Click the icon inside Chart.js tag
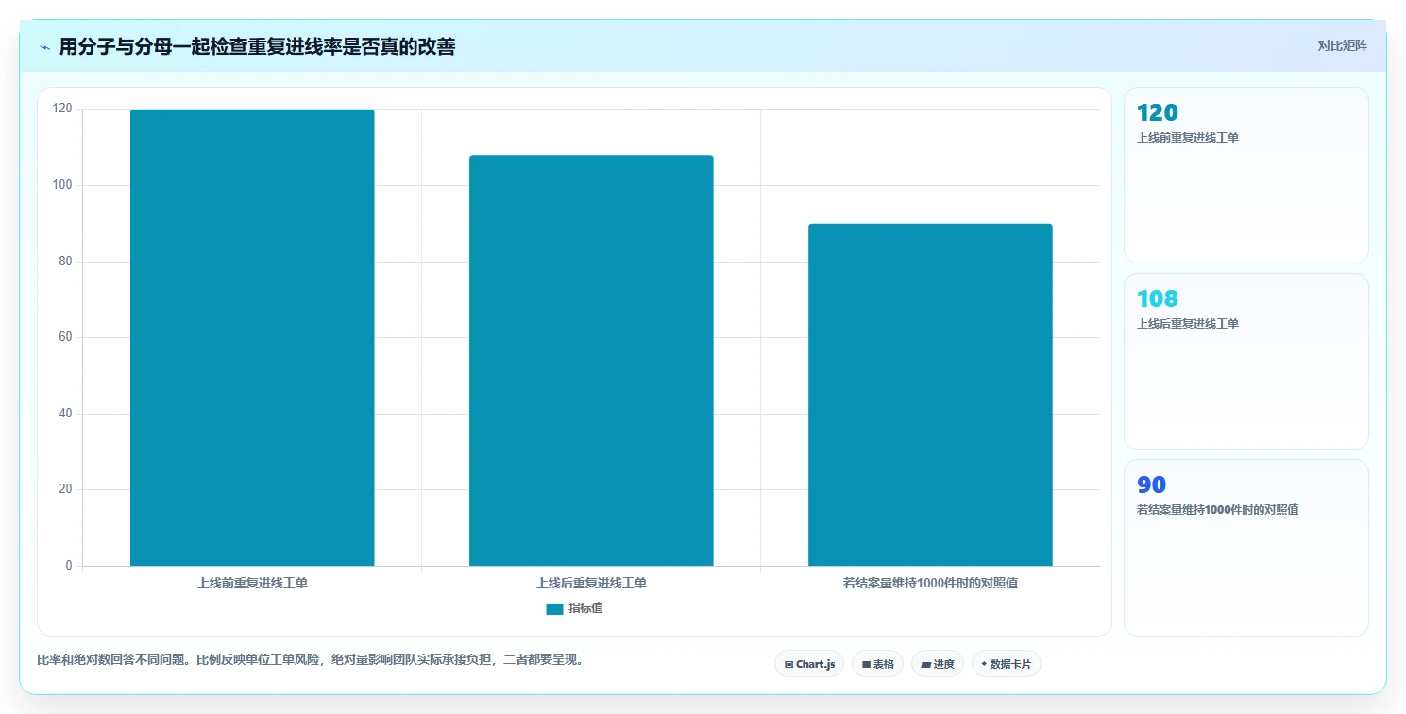Viewport: 1406px width, 714px height. tap(788, 665)
